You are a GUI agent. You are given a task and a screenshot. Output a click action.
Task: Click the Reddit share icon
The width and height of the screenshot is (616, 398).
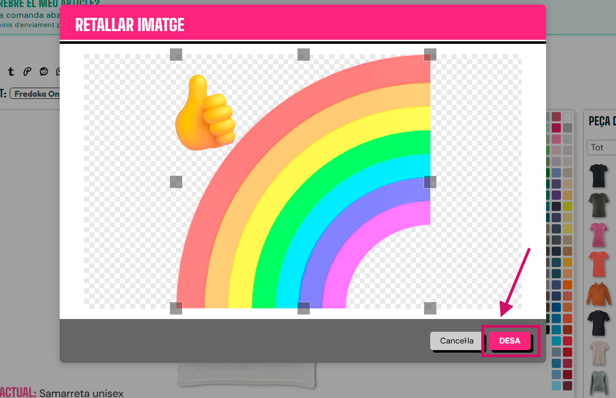point(44,72)
